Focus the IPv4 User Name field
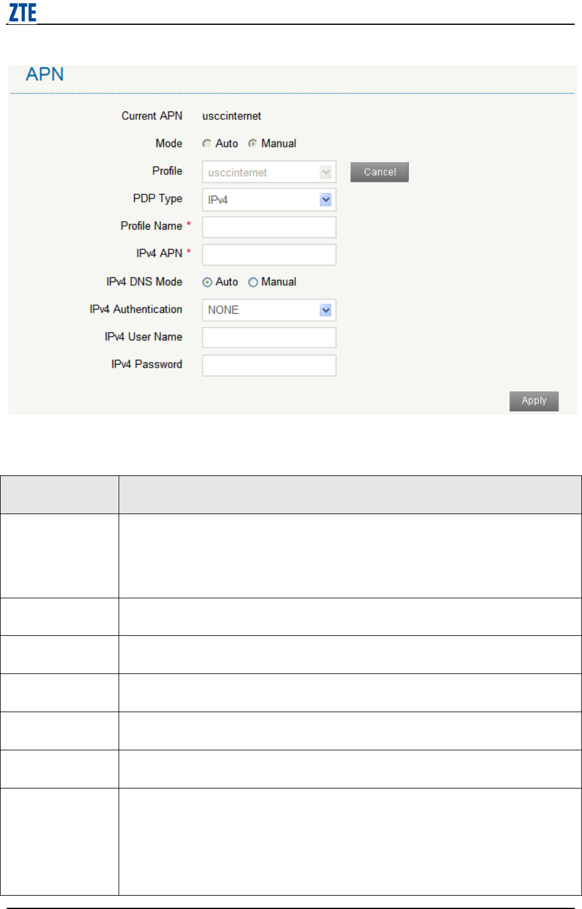Image resolution: width=582 pixels, height=909 pixels. [269, 337]
